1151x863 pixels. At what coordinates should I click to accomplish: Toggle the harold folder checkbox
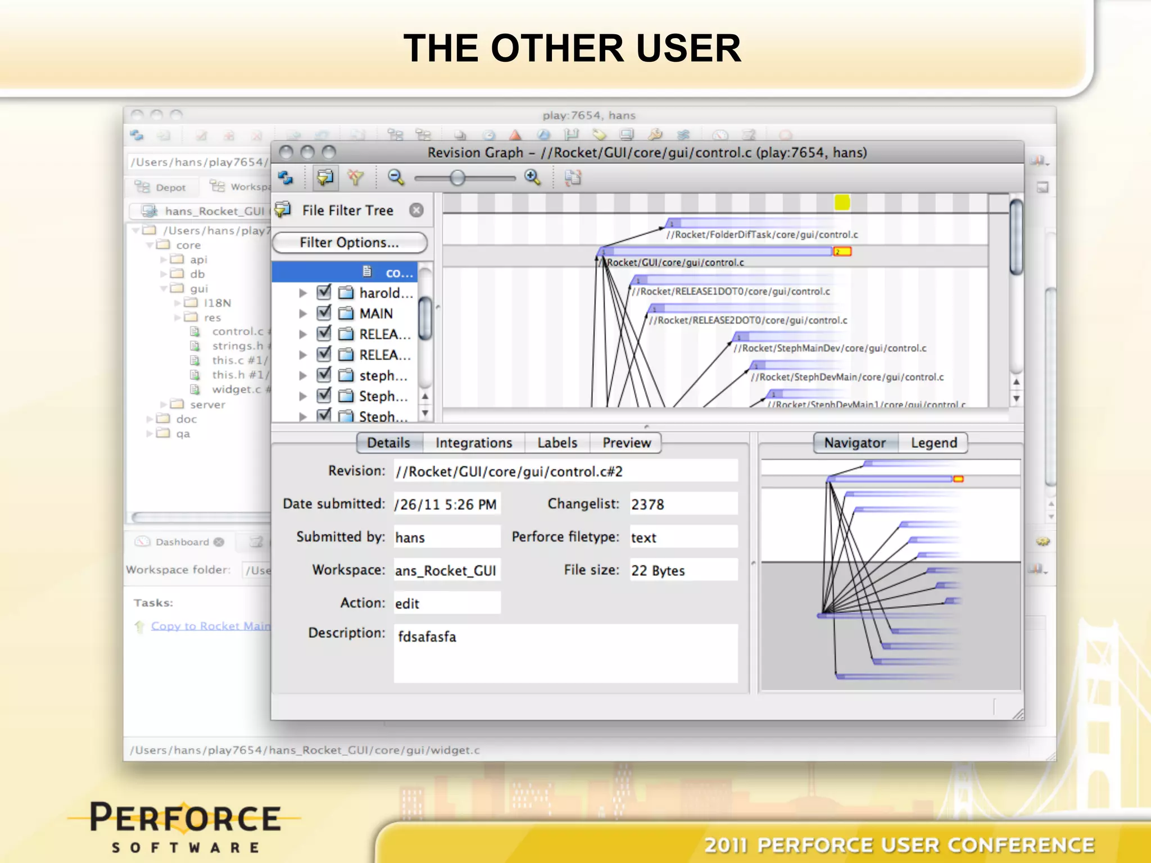[324, 292]
